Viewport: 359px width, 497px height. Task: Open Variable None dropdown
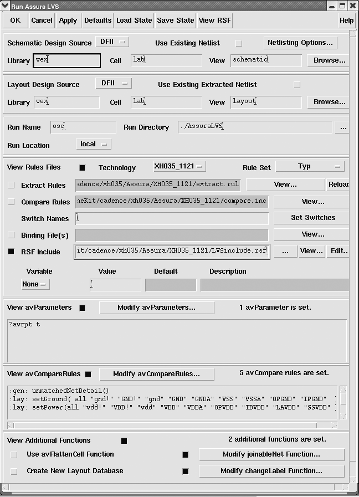point(35,284)
